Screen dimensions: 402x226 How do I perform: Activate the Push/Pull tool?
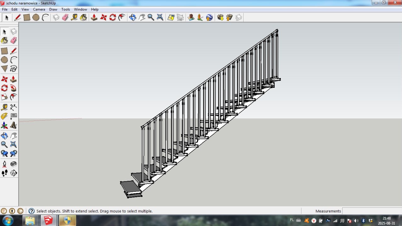pyautogui.click(x=14, y=79)
